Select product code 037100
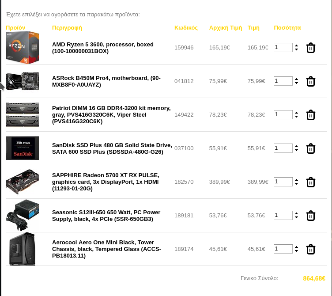This screenshot has width=332, height=296. pos(184,148)
